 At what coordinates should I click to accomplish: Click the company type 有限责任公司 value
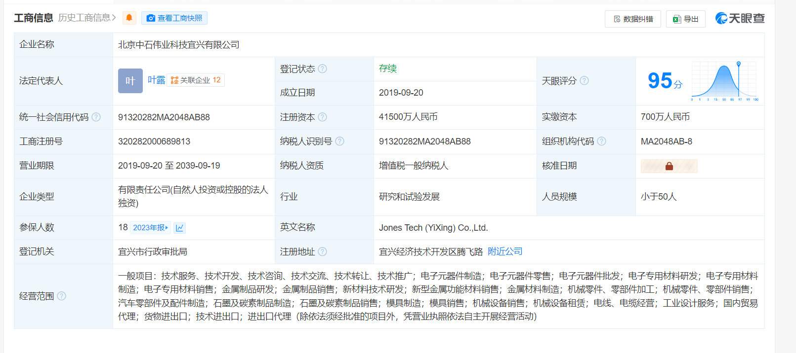193,196
